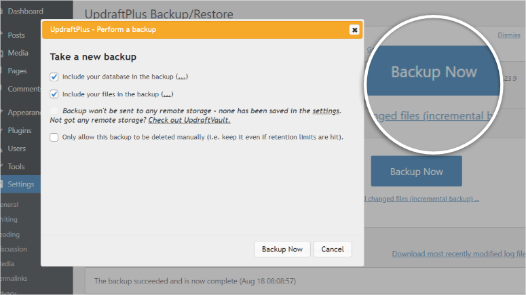
Task: Select Settings in WordPress sidebar
Action: (20, 184)
